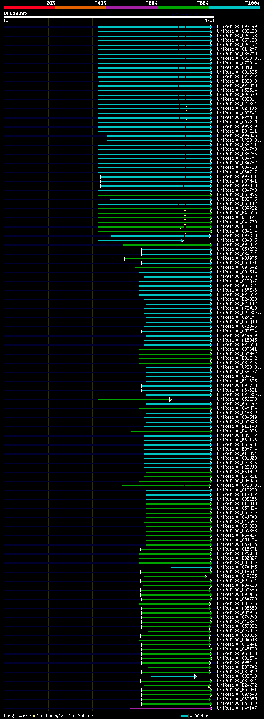
Task: Click the purple alignment bar for A4YIV7
Action: click(171, 708)
